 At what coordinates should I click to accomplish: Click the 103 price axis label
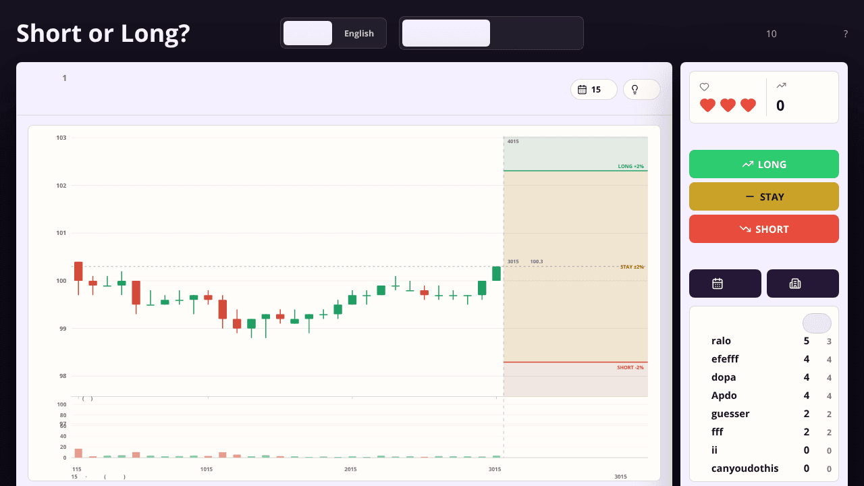tap(61, 138)
